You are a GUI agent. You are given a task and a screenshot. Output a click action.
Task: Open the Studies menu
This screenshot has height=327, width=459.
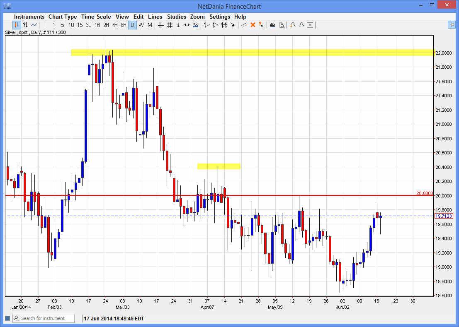[x=177, y=17]
